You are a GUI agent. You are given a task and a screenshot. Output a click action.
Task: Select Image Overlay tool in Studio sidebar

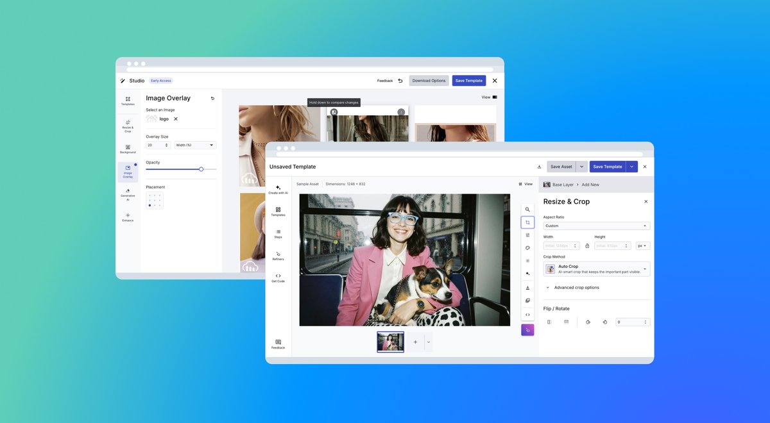click(x=128, y=172)
